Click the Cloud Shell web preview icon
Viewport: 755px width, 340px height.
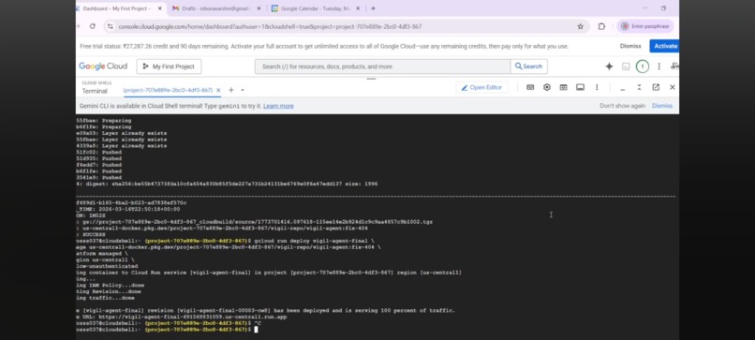coord(563,87)
